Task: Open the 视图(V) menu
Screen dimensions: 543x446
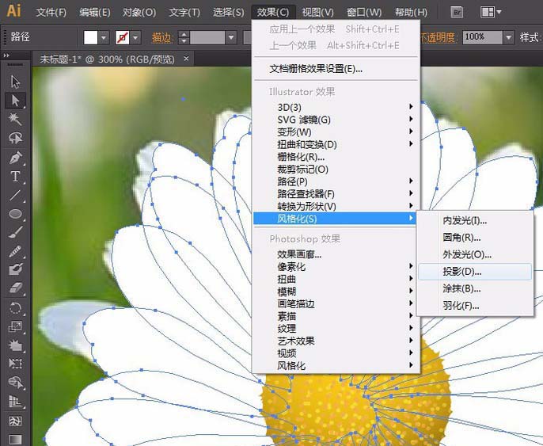Action: [317, 13]
